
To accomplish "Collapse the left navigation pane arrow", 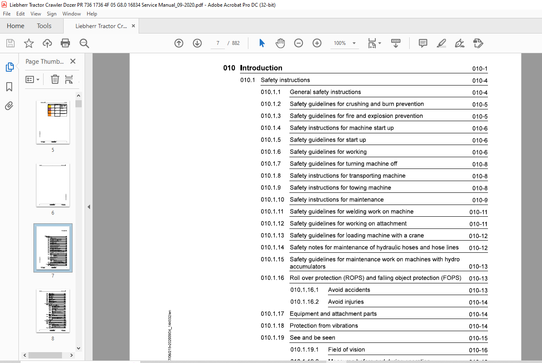I will pos(89,207).
